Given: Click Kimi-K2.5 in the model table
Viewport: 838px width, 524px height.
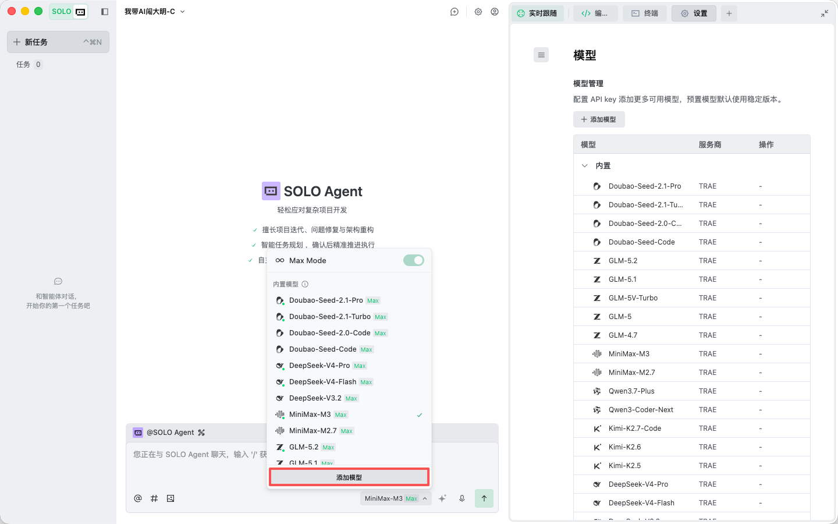Looking at the screenshot, I should (x=624, y=466).
